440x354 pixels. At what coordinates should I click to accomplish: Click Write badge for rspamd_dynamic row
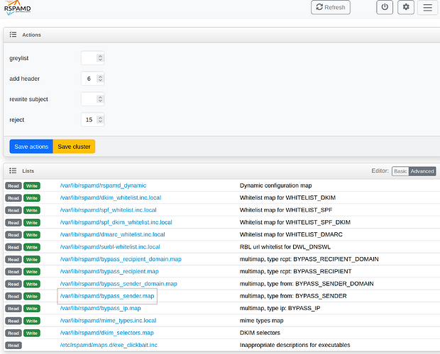[x=32, y=185]
